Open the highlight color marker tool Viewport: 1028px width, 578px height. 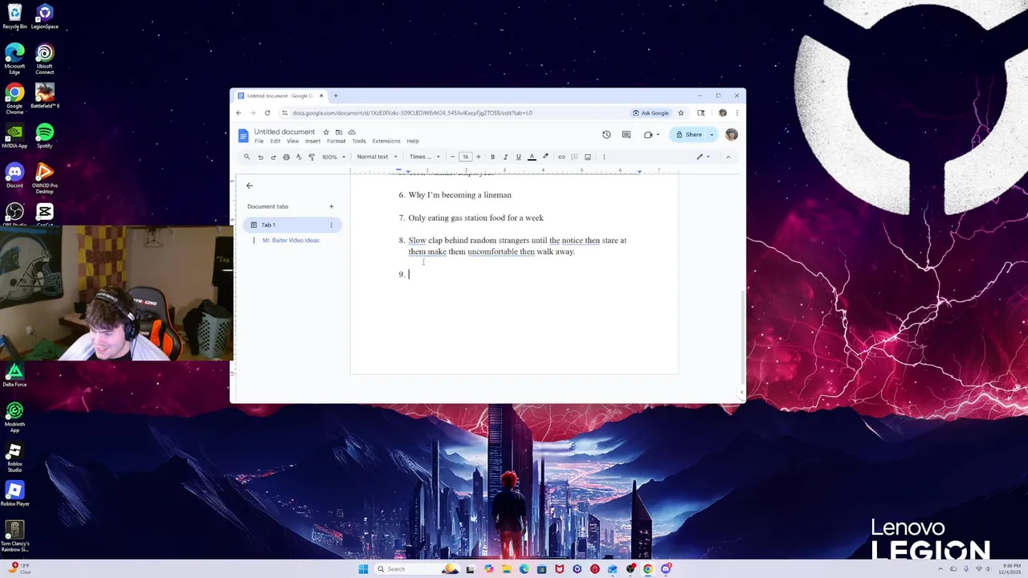pos(545,157)
